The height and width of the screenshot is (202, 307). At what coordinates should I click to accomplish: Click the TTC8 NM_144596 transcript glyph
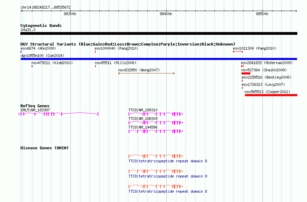point(156,131)
